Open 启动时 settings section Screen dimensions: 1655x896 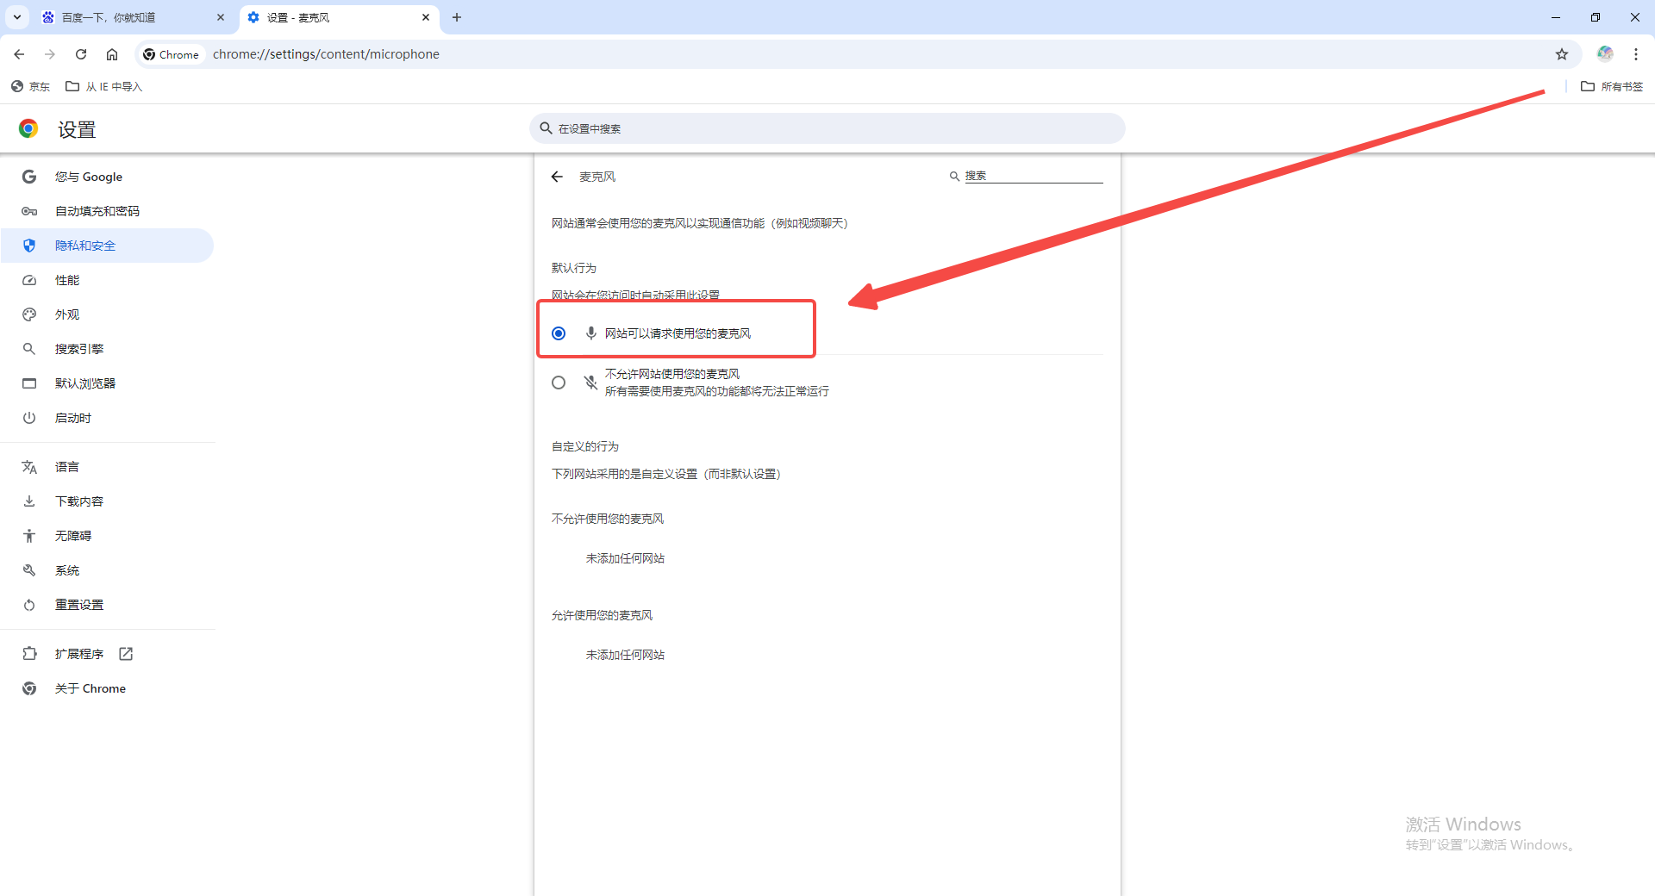point(108,418)
